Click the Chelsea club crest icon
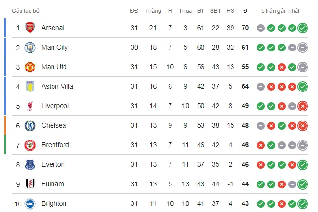Image resolution: width=318 pixels, height=212 pixels. tap(31, 125)
